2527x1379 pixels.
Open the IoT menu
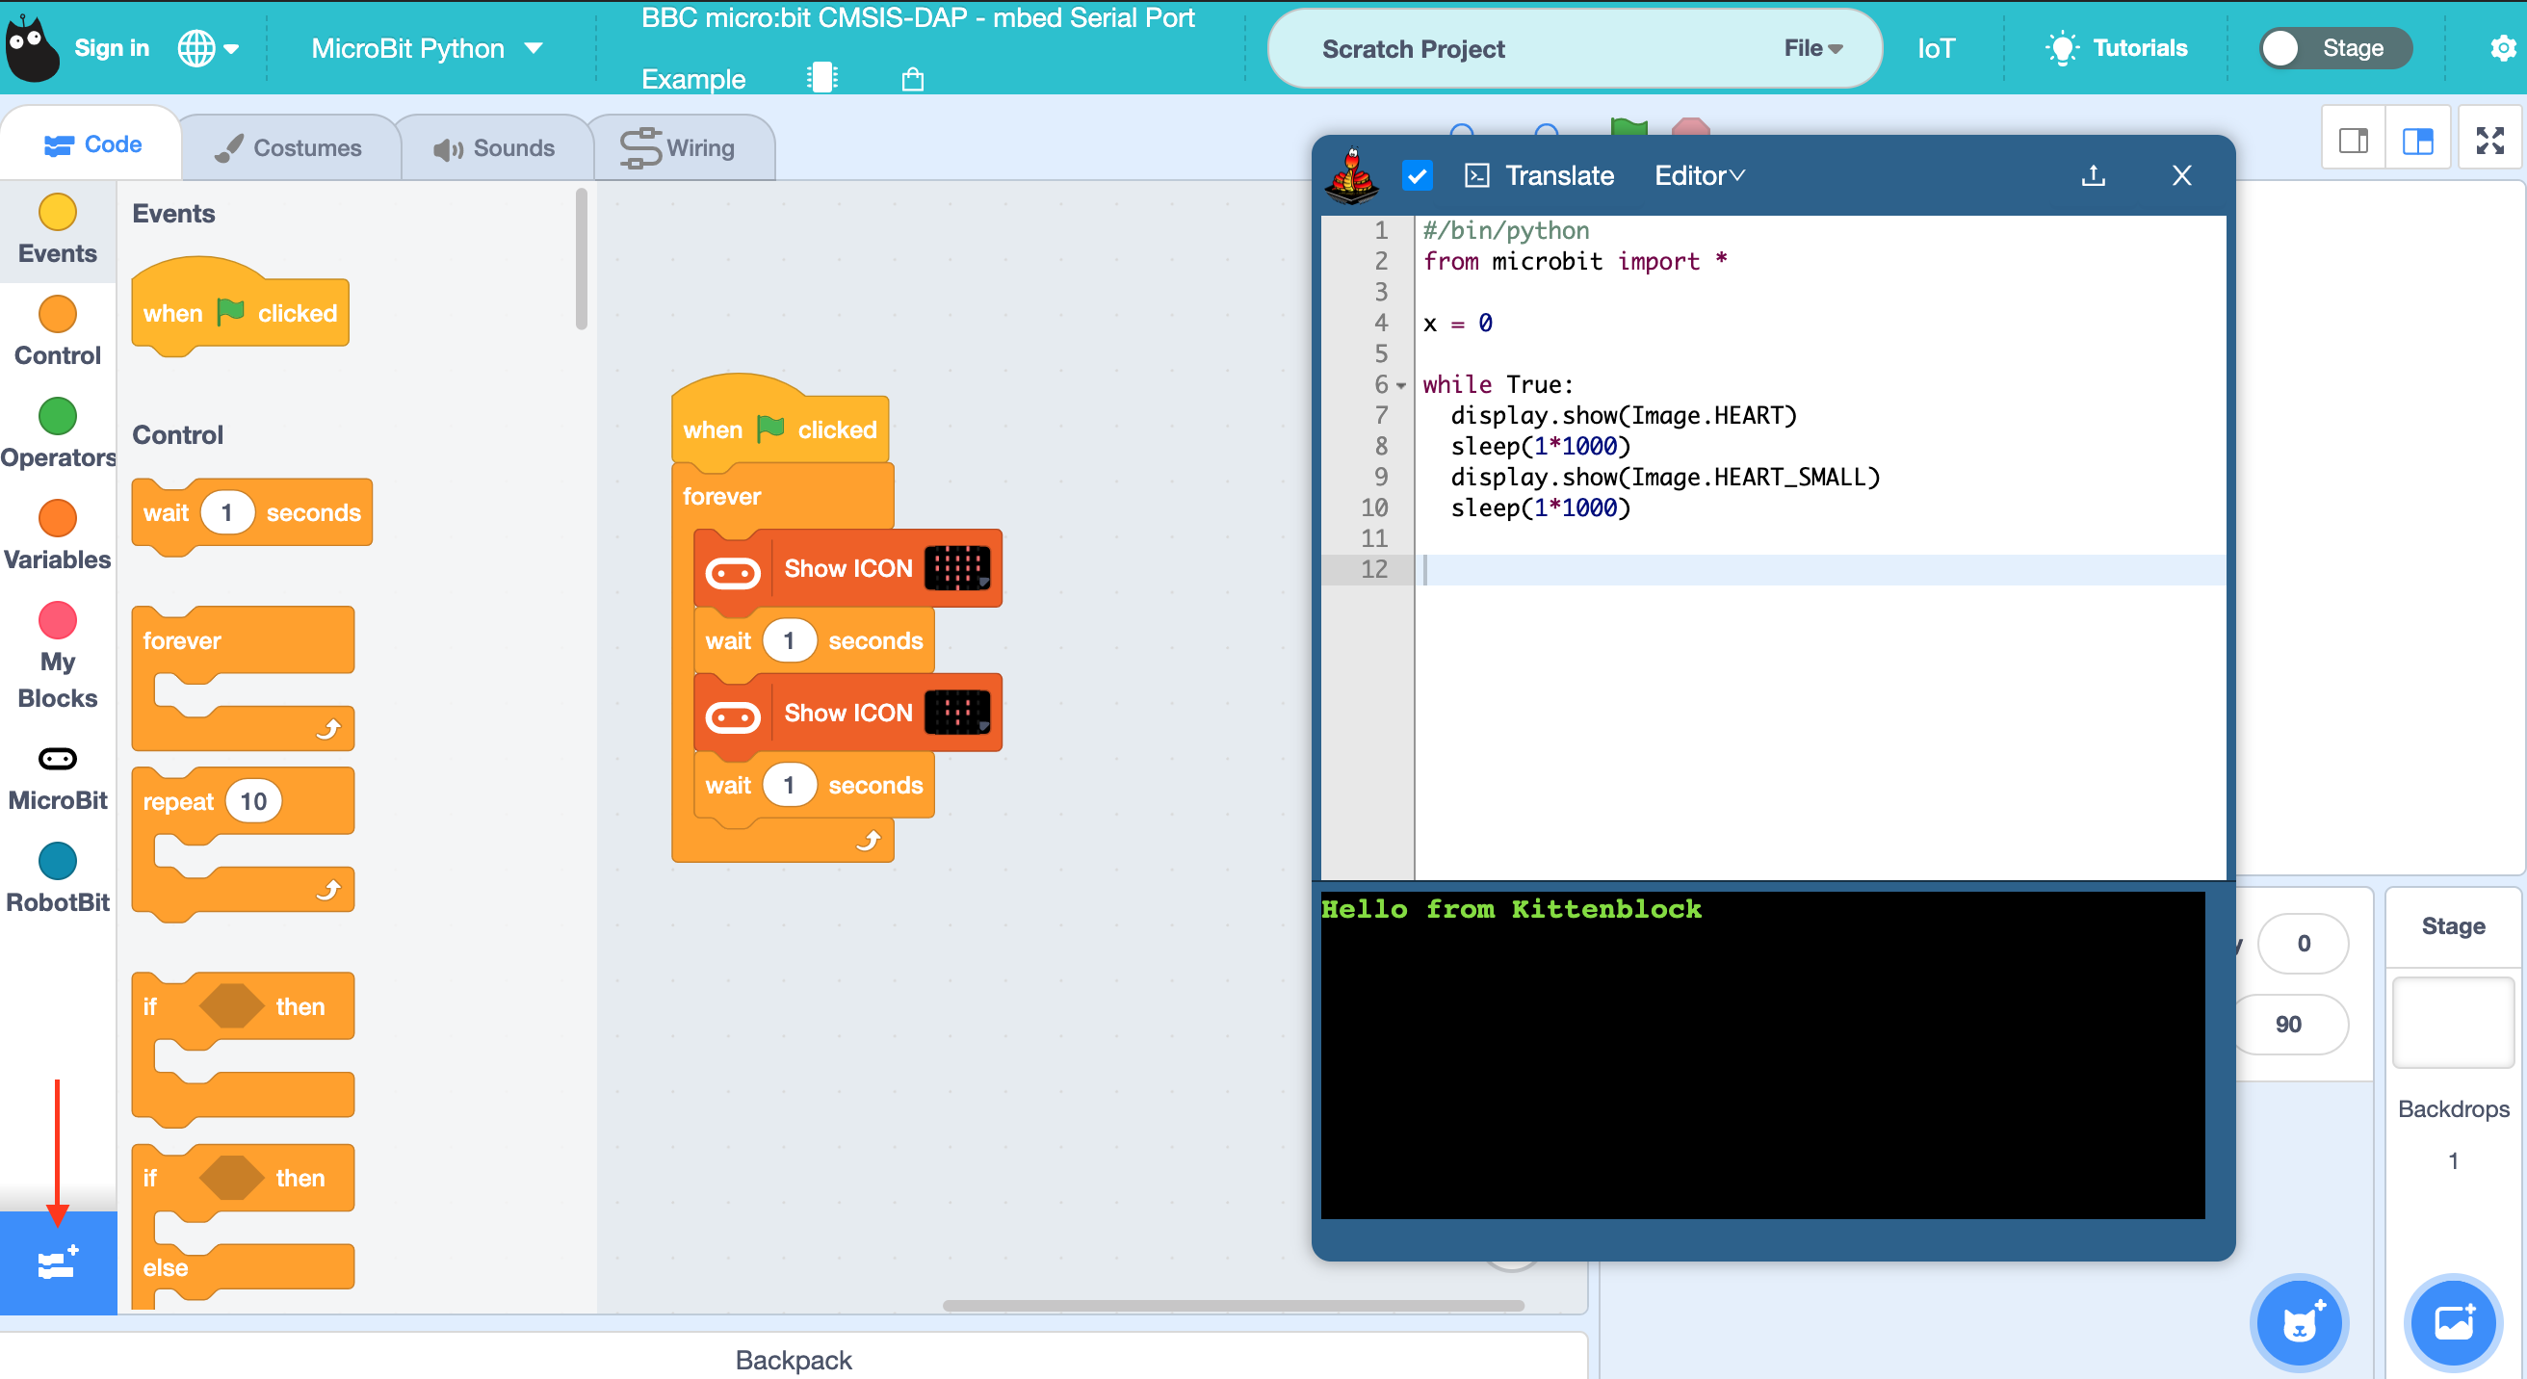point(1936,48)
